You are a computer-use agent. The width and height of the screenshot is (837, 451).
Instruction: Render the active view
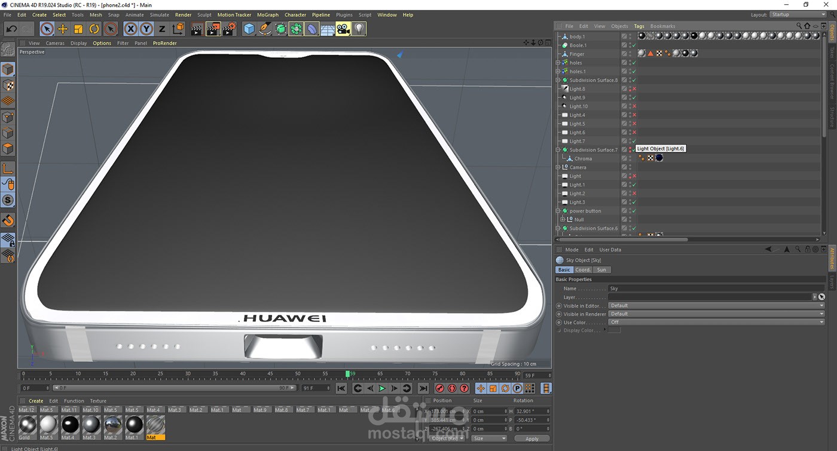(196, 29)
